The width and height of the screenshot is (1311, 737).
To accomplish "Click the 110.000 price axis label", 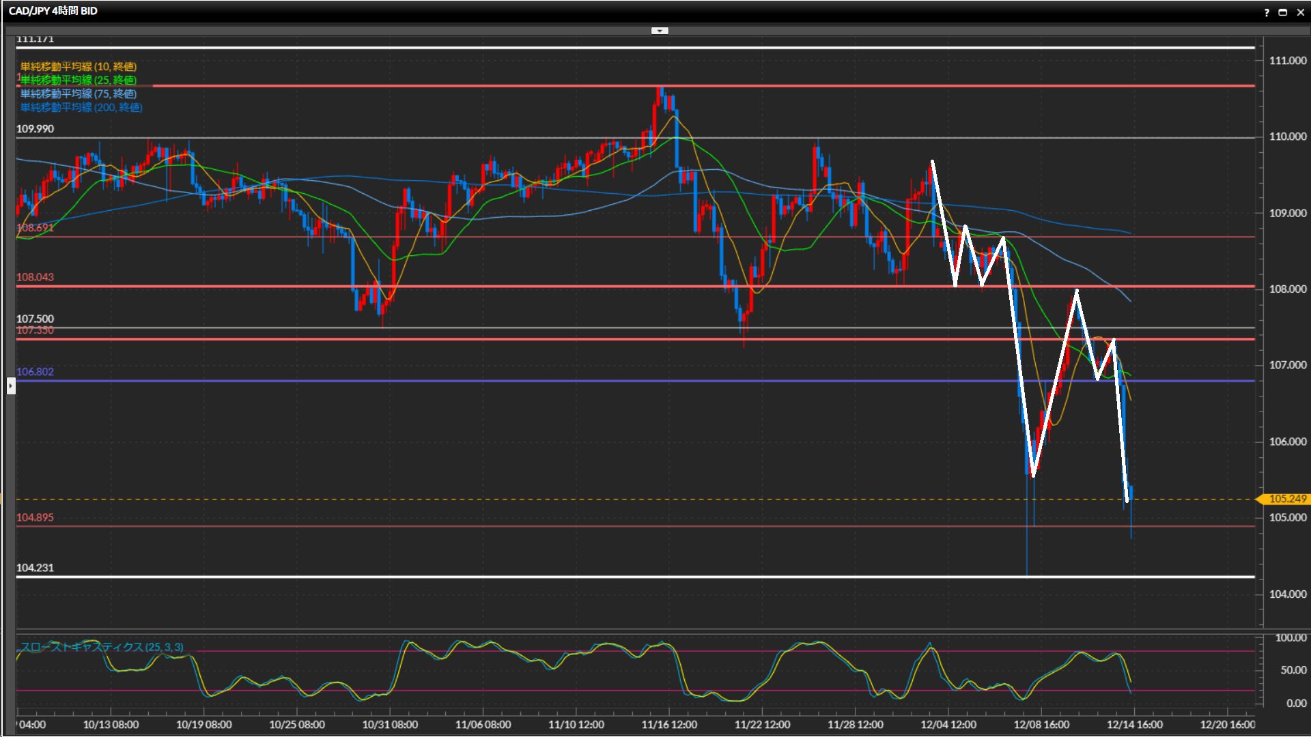I will pyautogui.click(x=1287, y=136).
